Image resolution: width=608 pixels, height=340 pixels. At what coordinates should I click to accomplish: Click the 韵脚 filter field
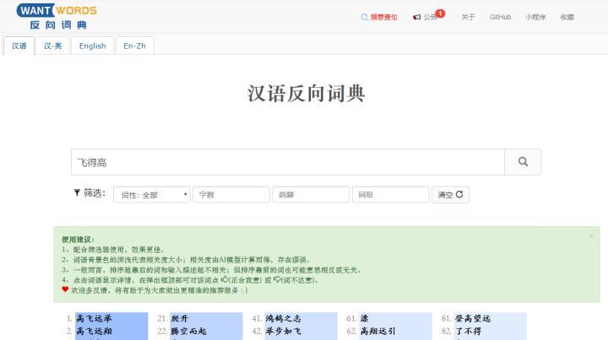(x=311, y=195)
